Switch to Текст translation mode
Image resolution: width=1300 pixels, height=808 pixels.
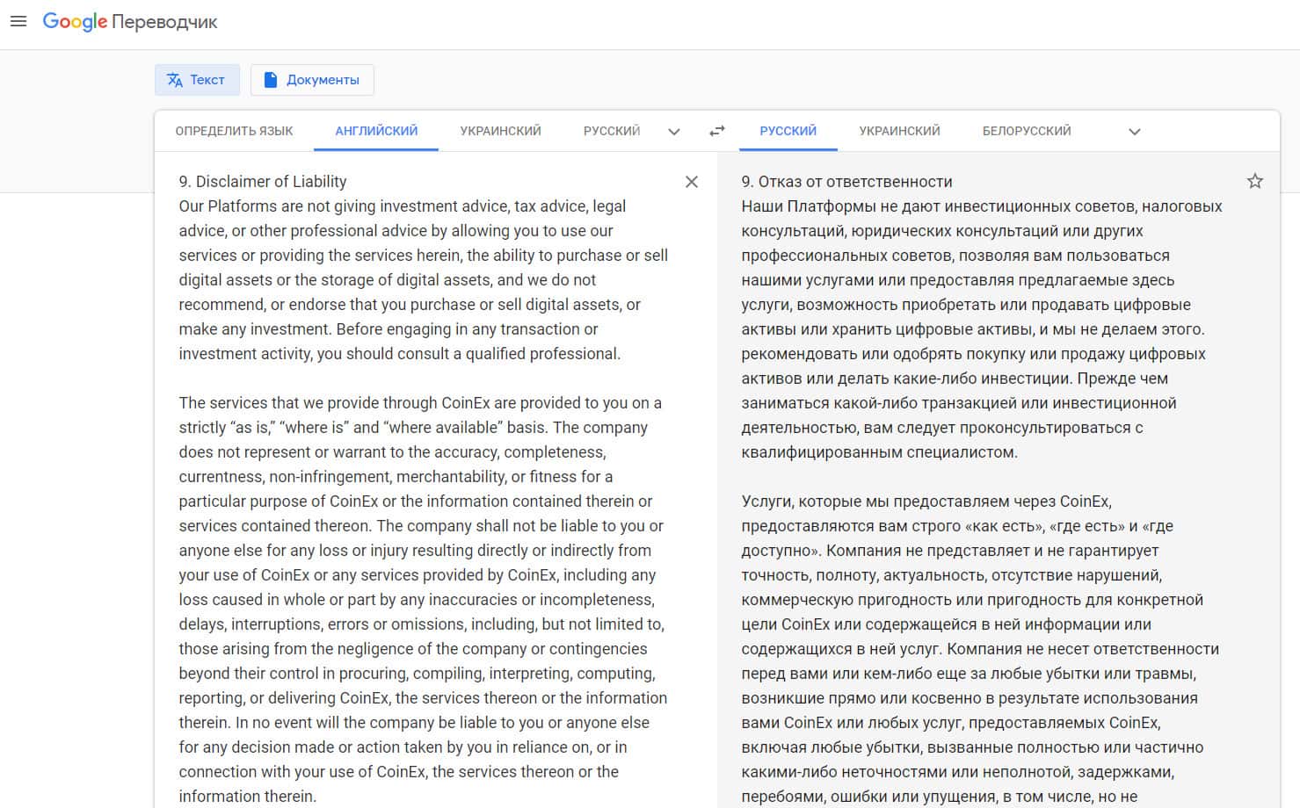click(197, 80)
